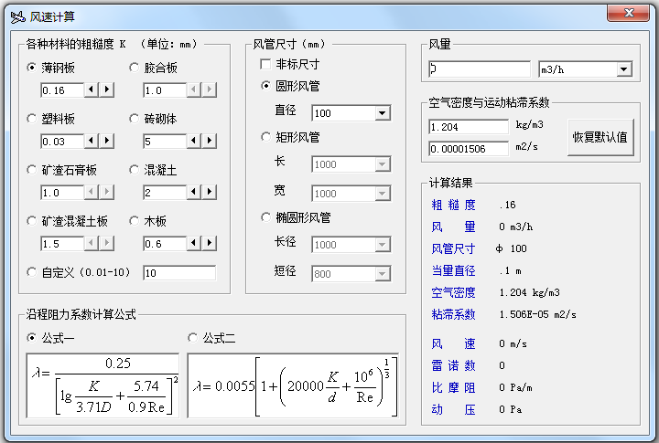Choose 砖砌体 roughness option

pyautogui.click(x=134, y=119)
